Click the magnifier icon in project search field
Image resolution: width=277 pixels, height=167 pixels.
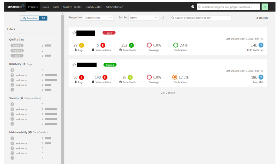pyautogui.click(x=173, y=18)
